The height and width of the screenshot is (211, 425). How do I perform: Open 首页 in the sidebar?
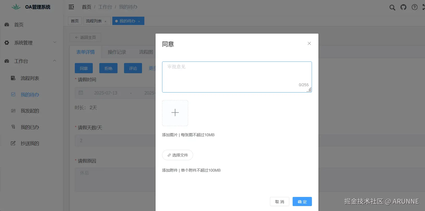[x=32, y=24]
